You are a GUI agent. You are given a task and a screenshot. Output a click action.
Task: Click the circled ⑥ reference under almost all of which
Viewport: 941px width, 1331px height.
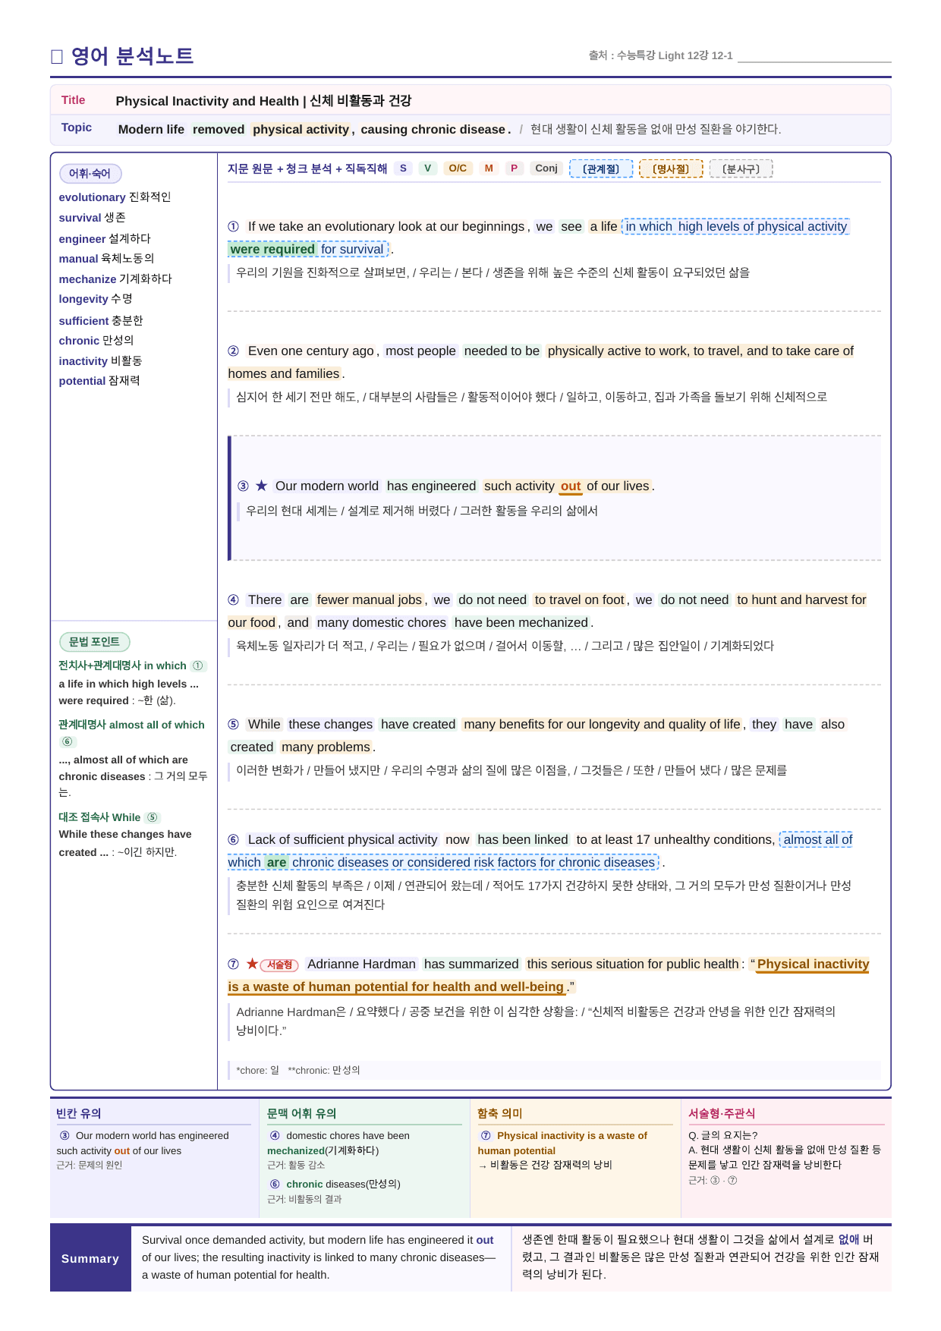pos(68,741)
